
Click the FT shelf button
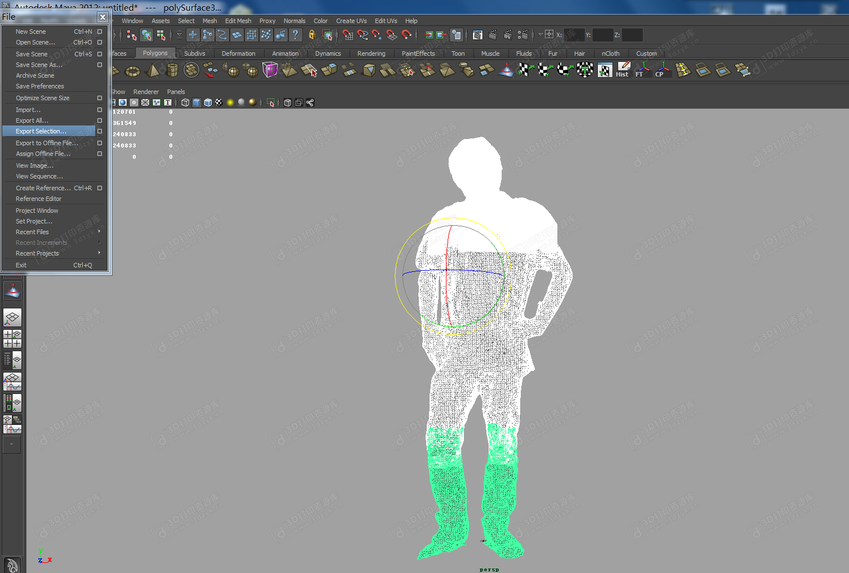pos(642,70)
